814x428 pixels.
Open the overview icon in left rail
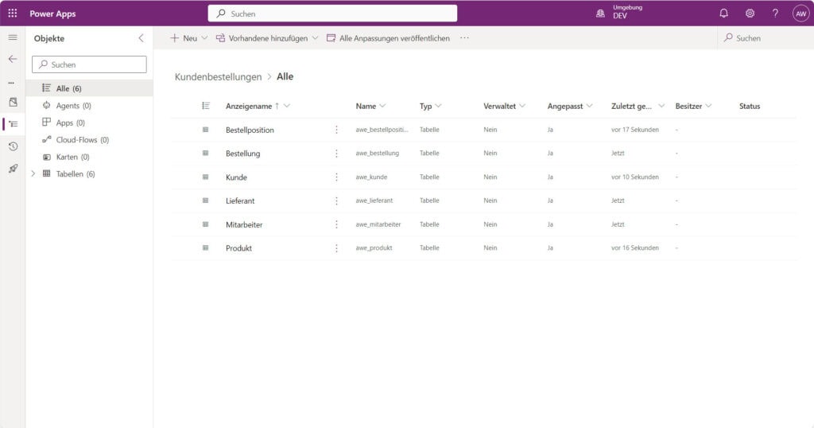pyautogui.click(x=13, y=103)
